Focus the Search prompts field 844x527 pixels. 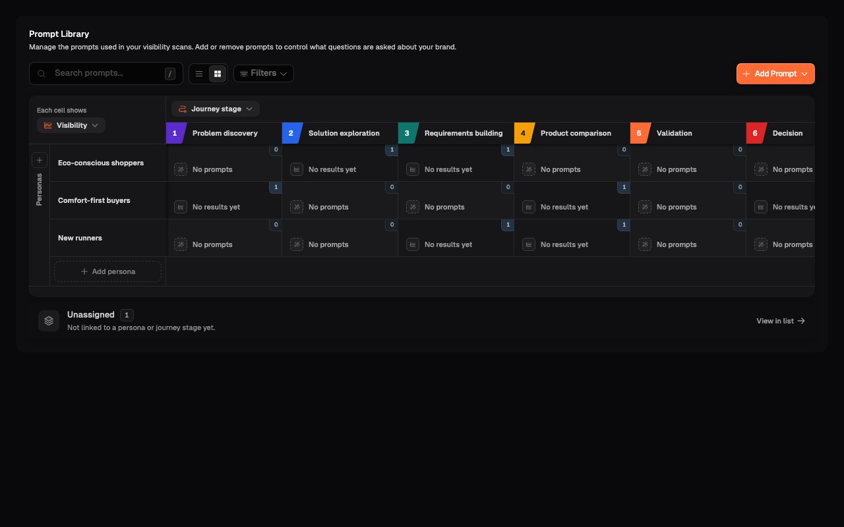click(106, 73)
